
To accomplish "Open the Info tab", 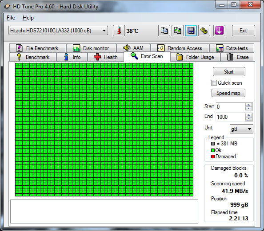I will coord(72,57).
